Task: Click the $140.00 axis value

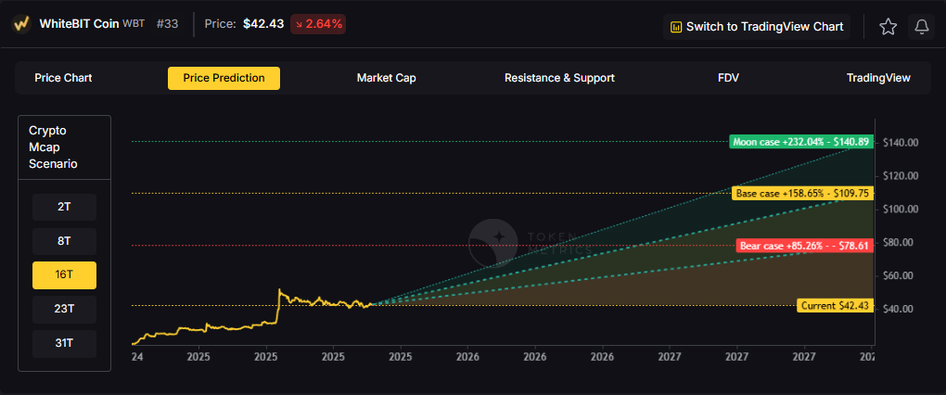Action: tap(901, 142)
